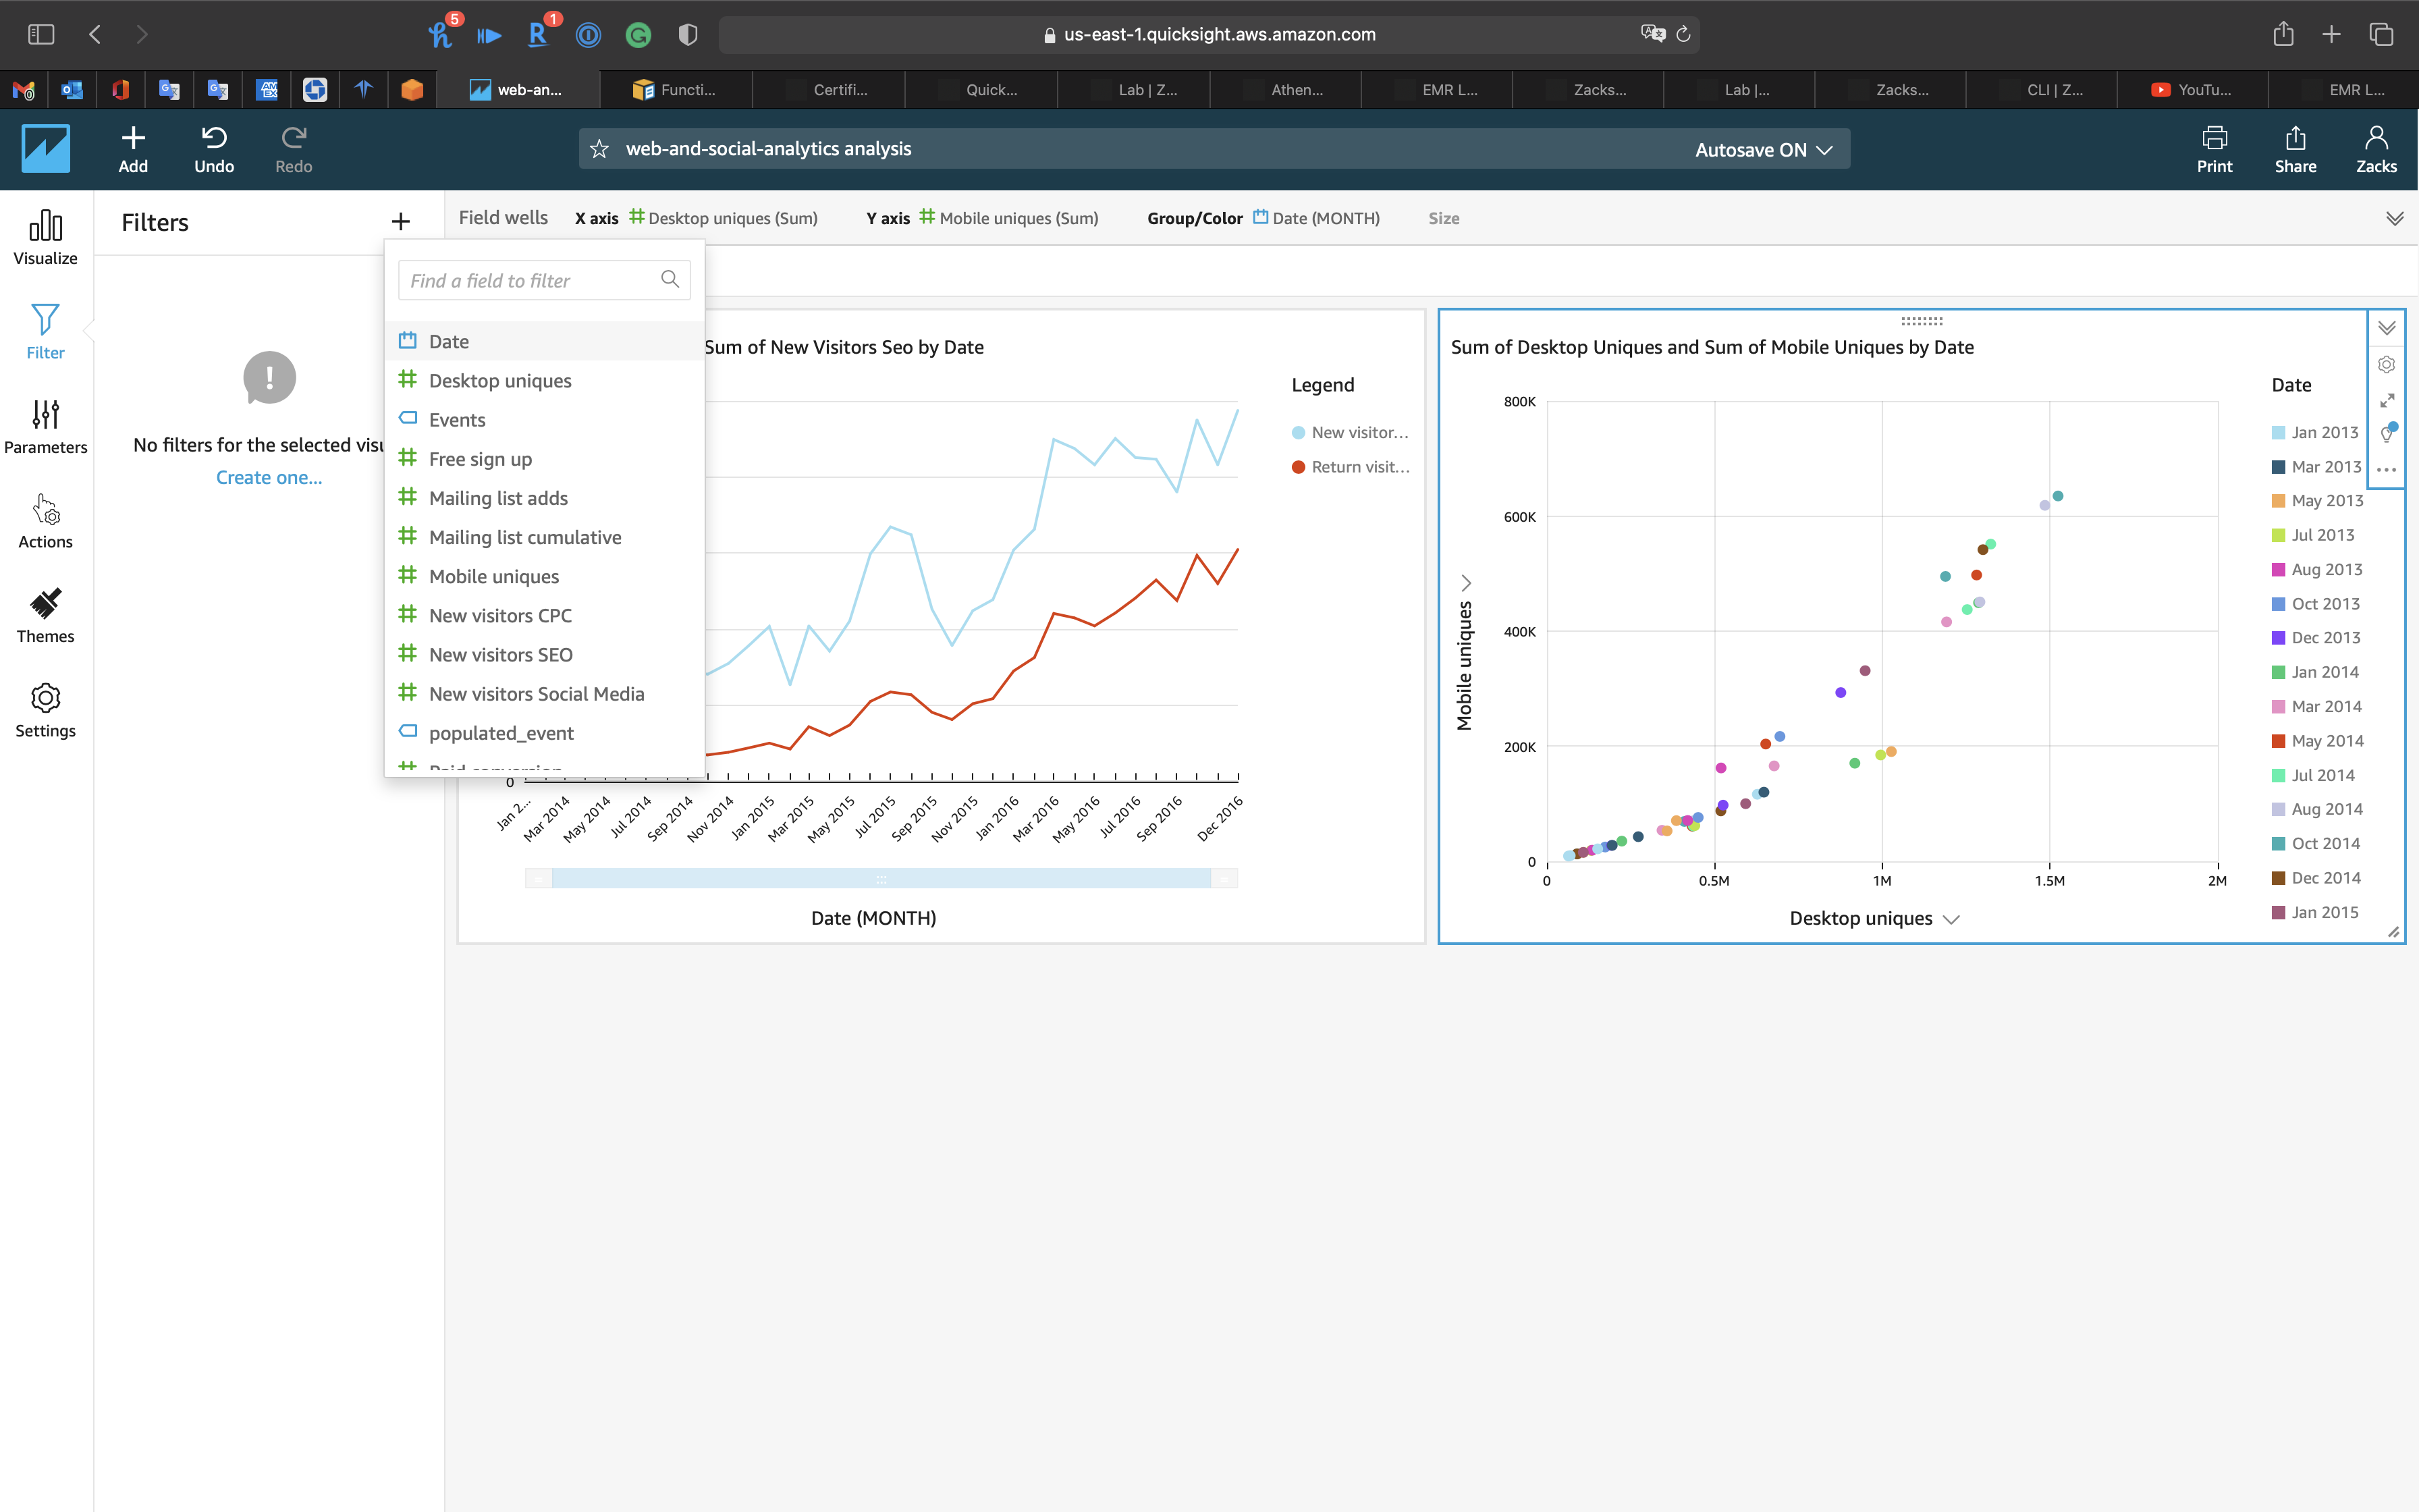2419x1512 pixels.
Task: Expand the Field wells panel chevron
Action: pos(2394,218)
